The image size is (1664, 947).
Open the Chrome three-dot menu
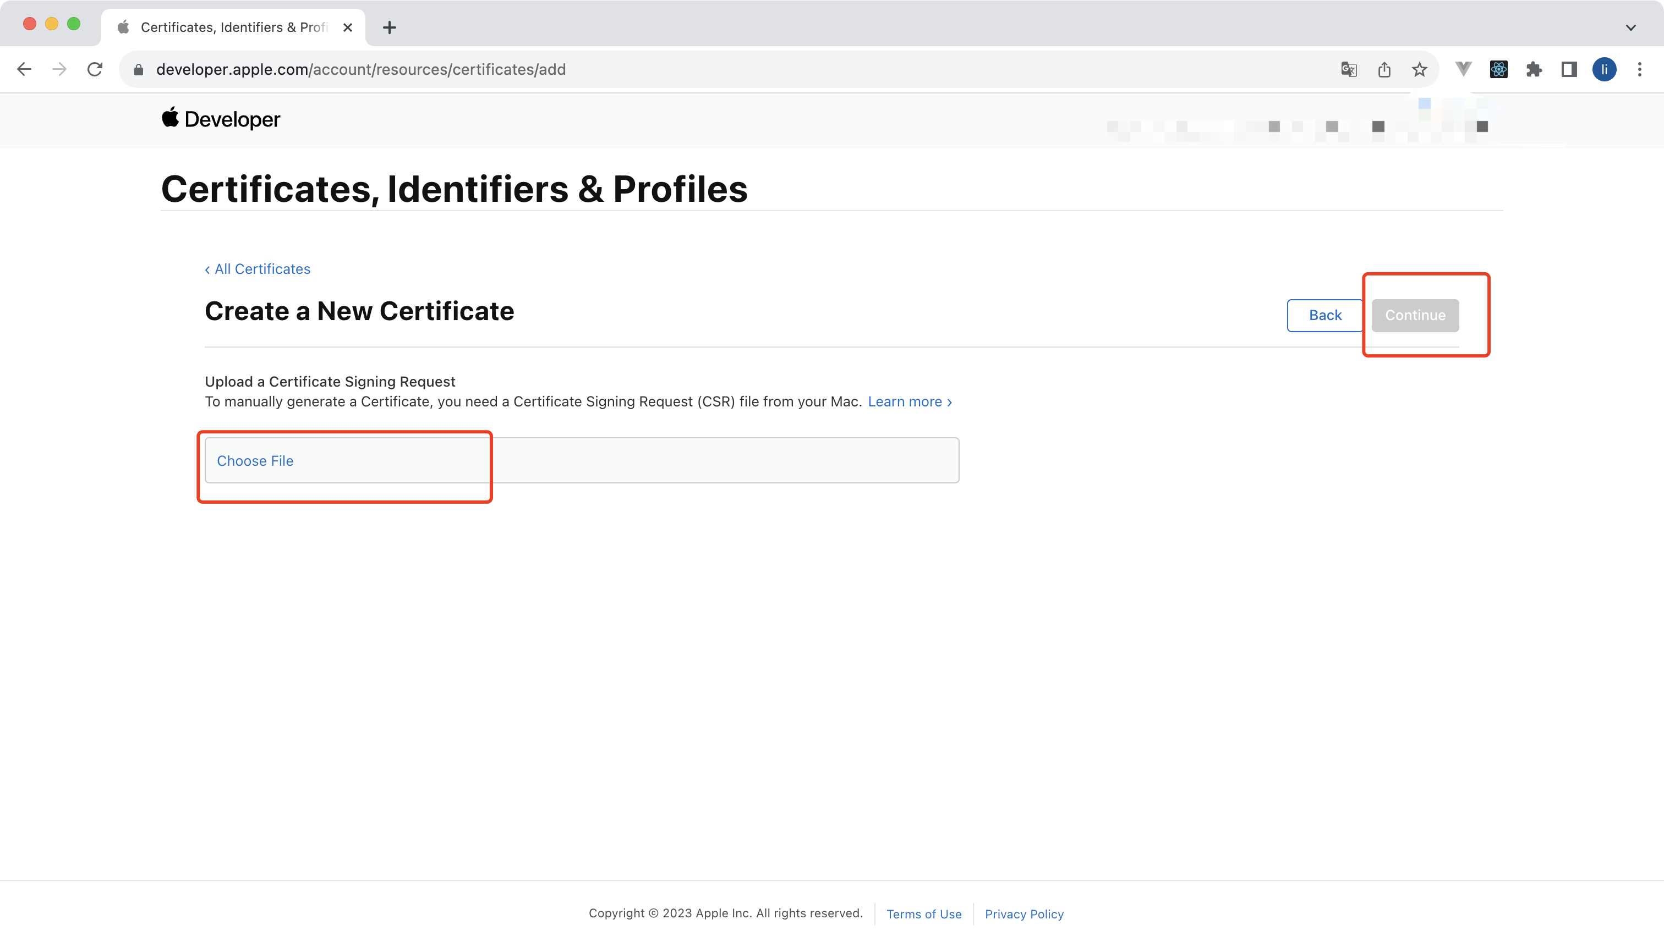(x=1639, y=69)
